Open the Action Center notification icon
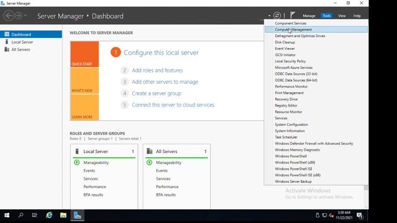 click(360, 216)
